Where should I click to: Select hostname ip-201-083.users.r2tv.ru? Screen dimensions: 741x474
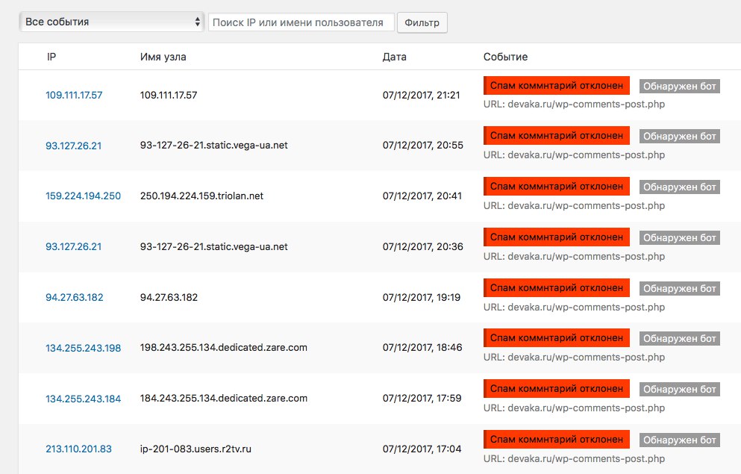(x=196, y=449)
